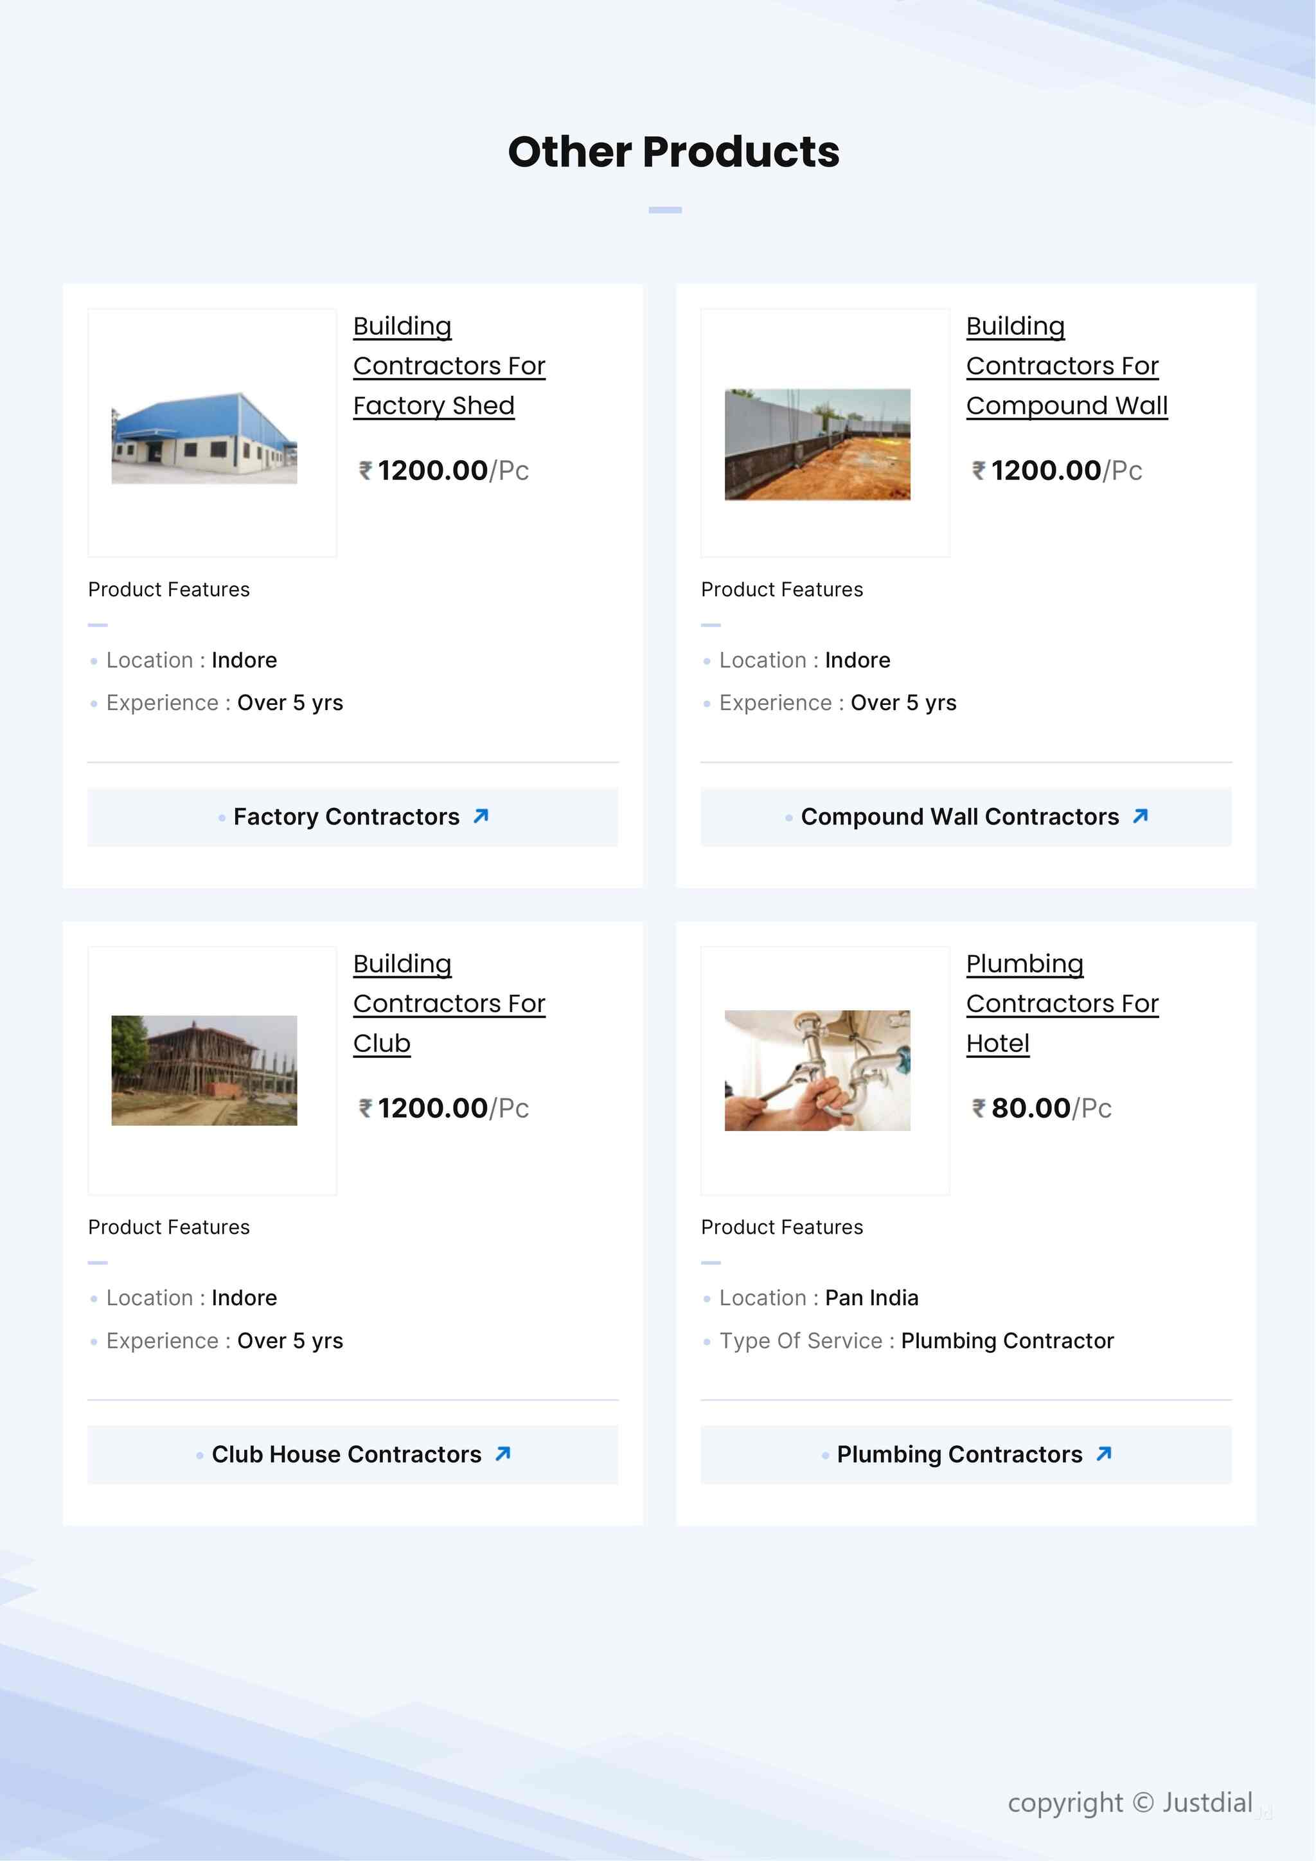Open the compound wall photo thumbnail
1316x1861 pixels.
(817, 444)
